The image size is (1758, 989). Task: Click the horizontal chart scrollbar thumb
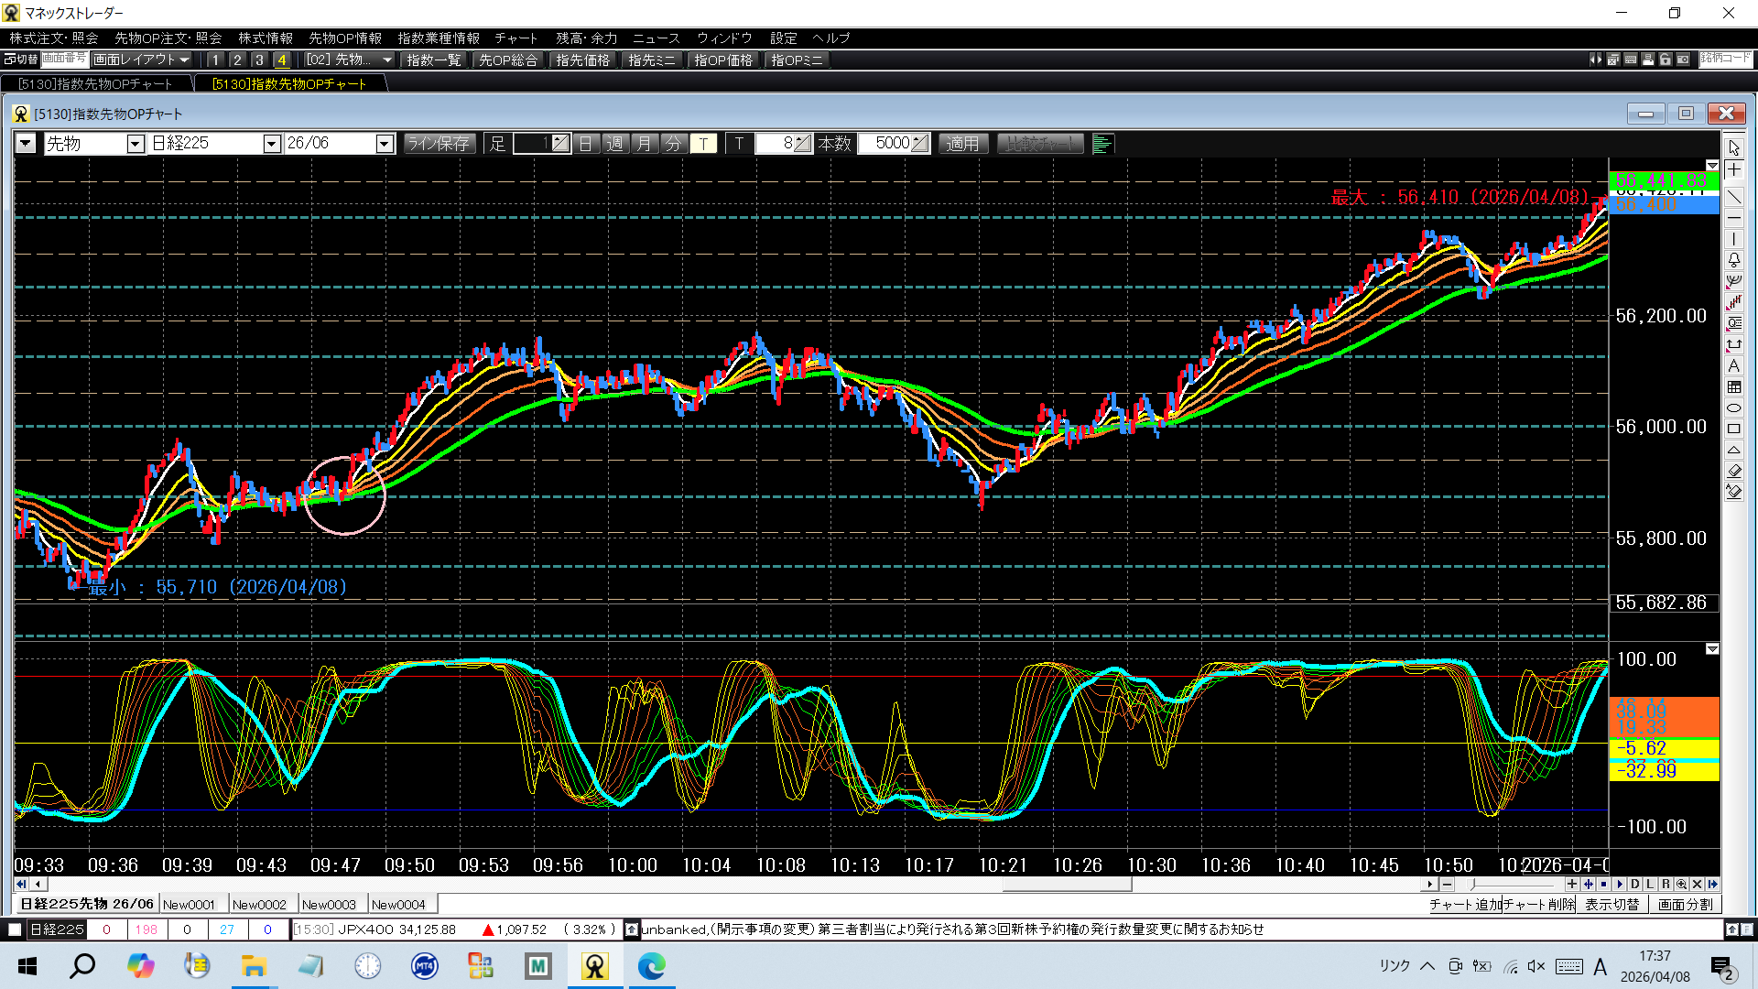click(1067, 885)
